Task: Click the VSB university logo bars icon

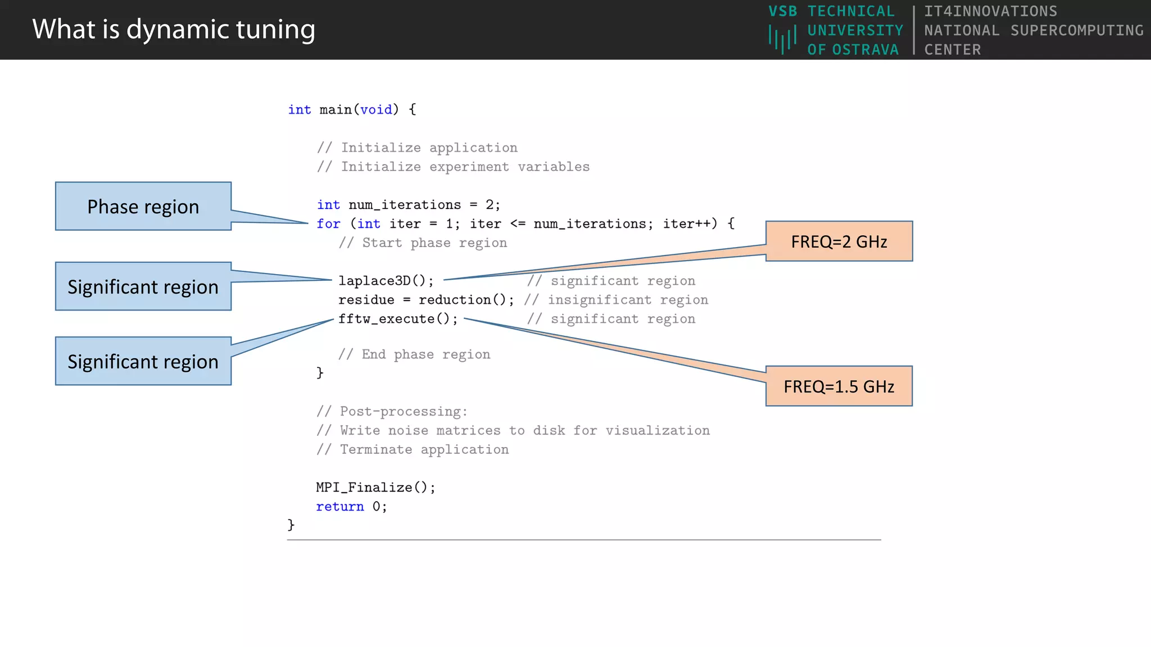Action: (x=782, y=39)
